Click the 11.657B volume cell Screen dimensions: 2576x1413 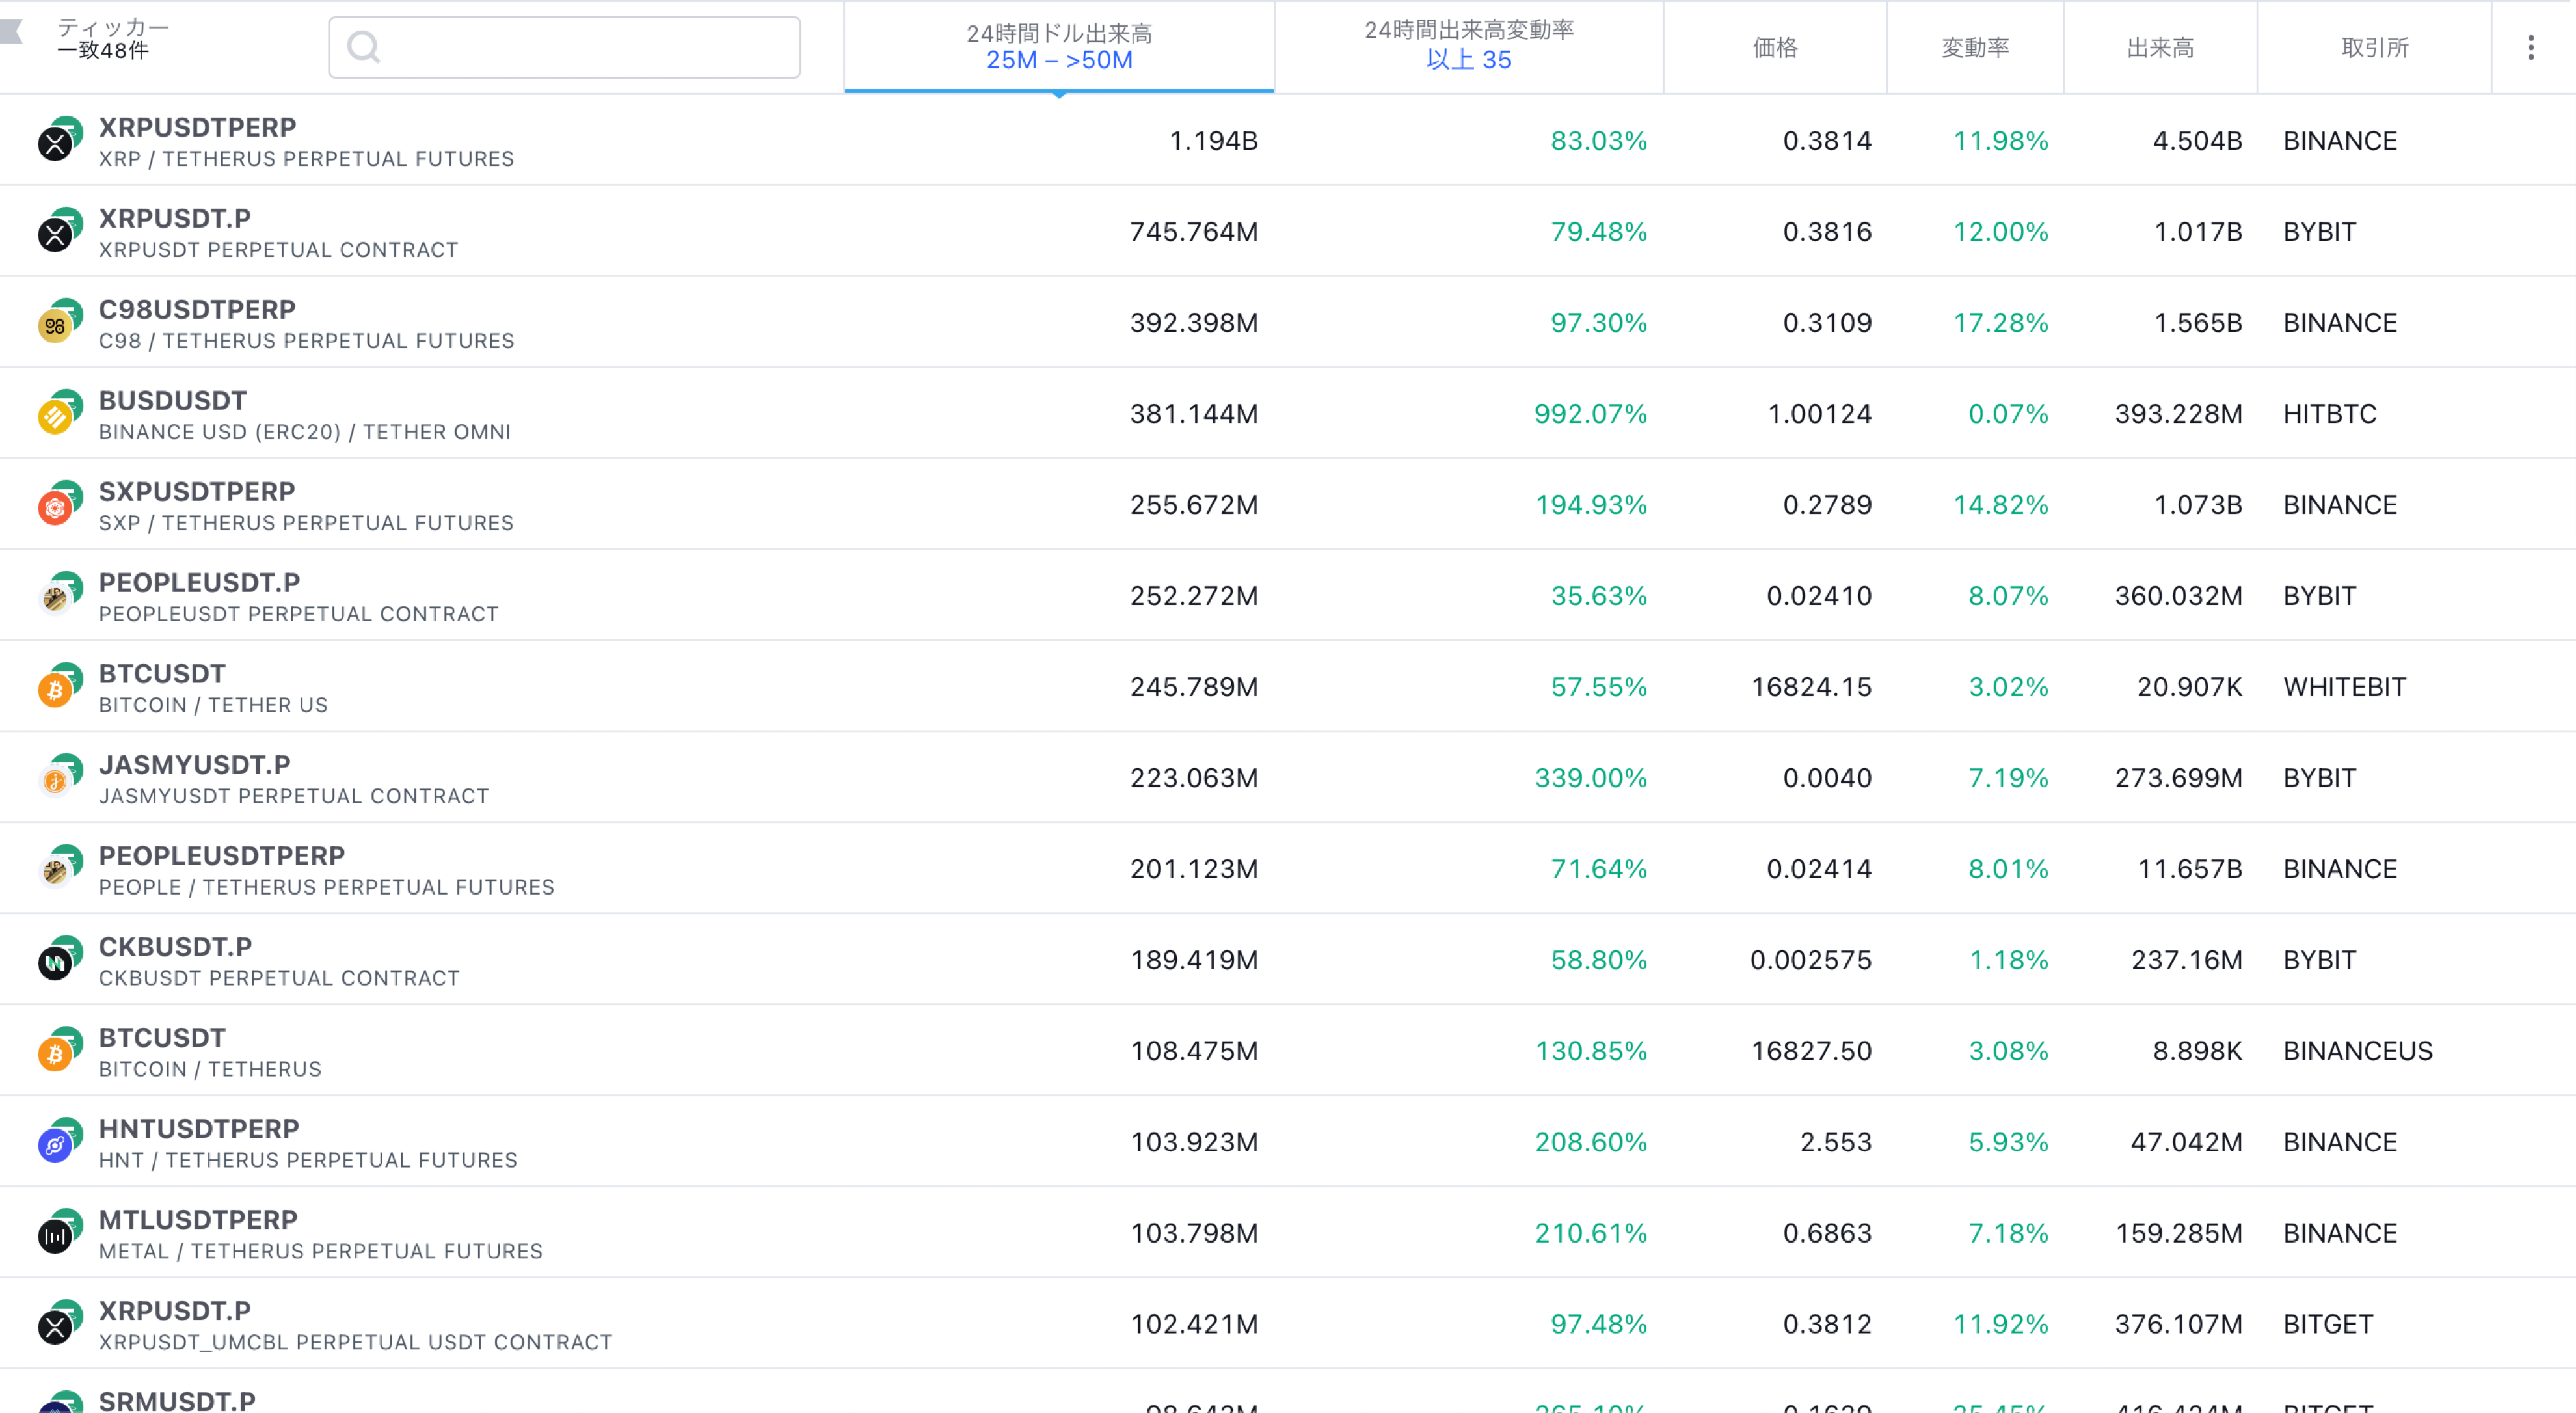(x=2189, y=868)
